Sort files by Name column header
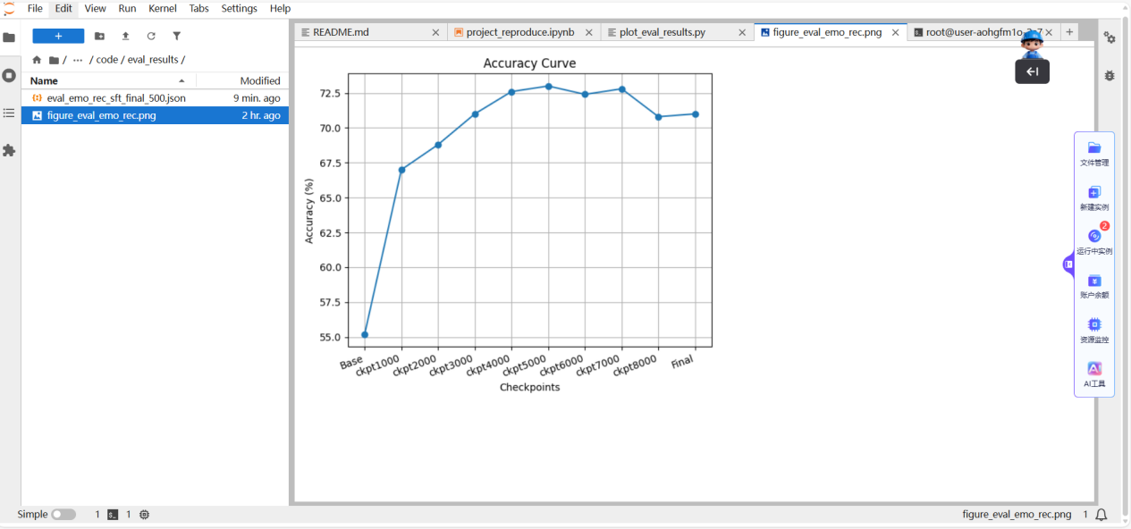1131x529 pixels. coord(45,80)
